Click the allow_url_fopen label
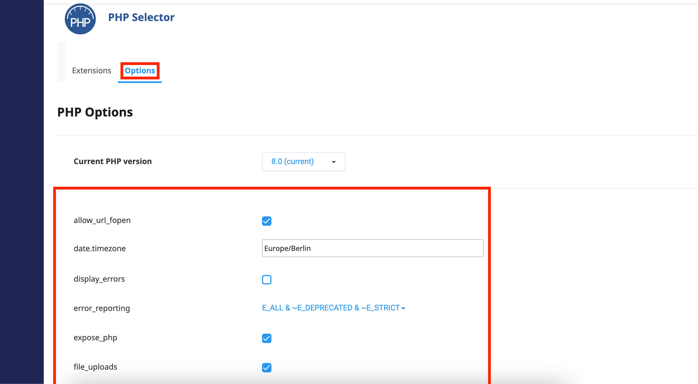This screenshot has width=698, height=384. click(102, 220)
